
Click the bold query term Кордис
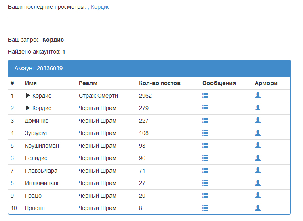pyautogui.click(x=53, y=40)
